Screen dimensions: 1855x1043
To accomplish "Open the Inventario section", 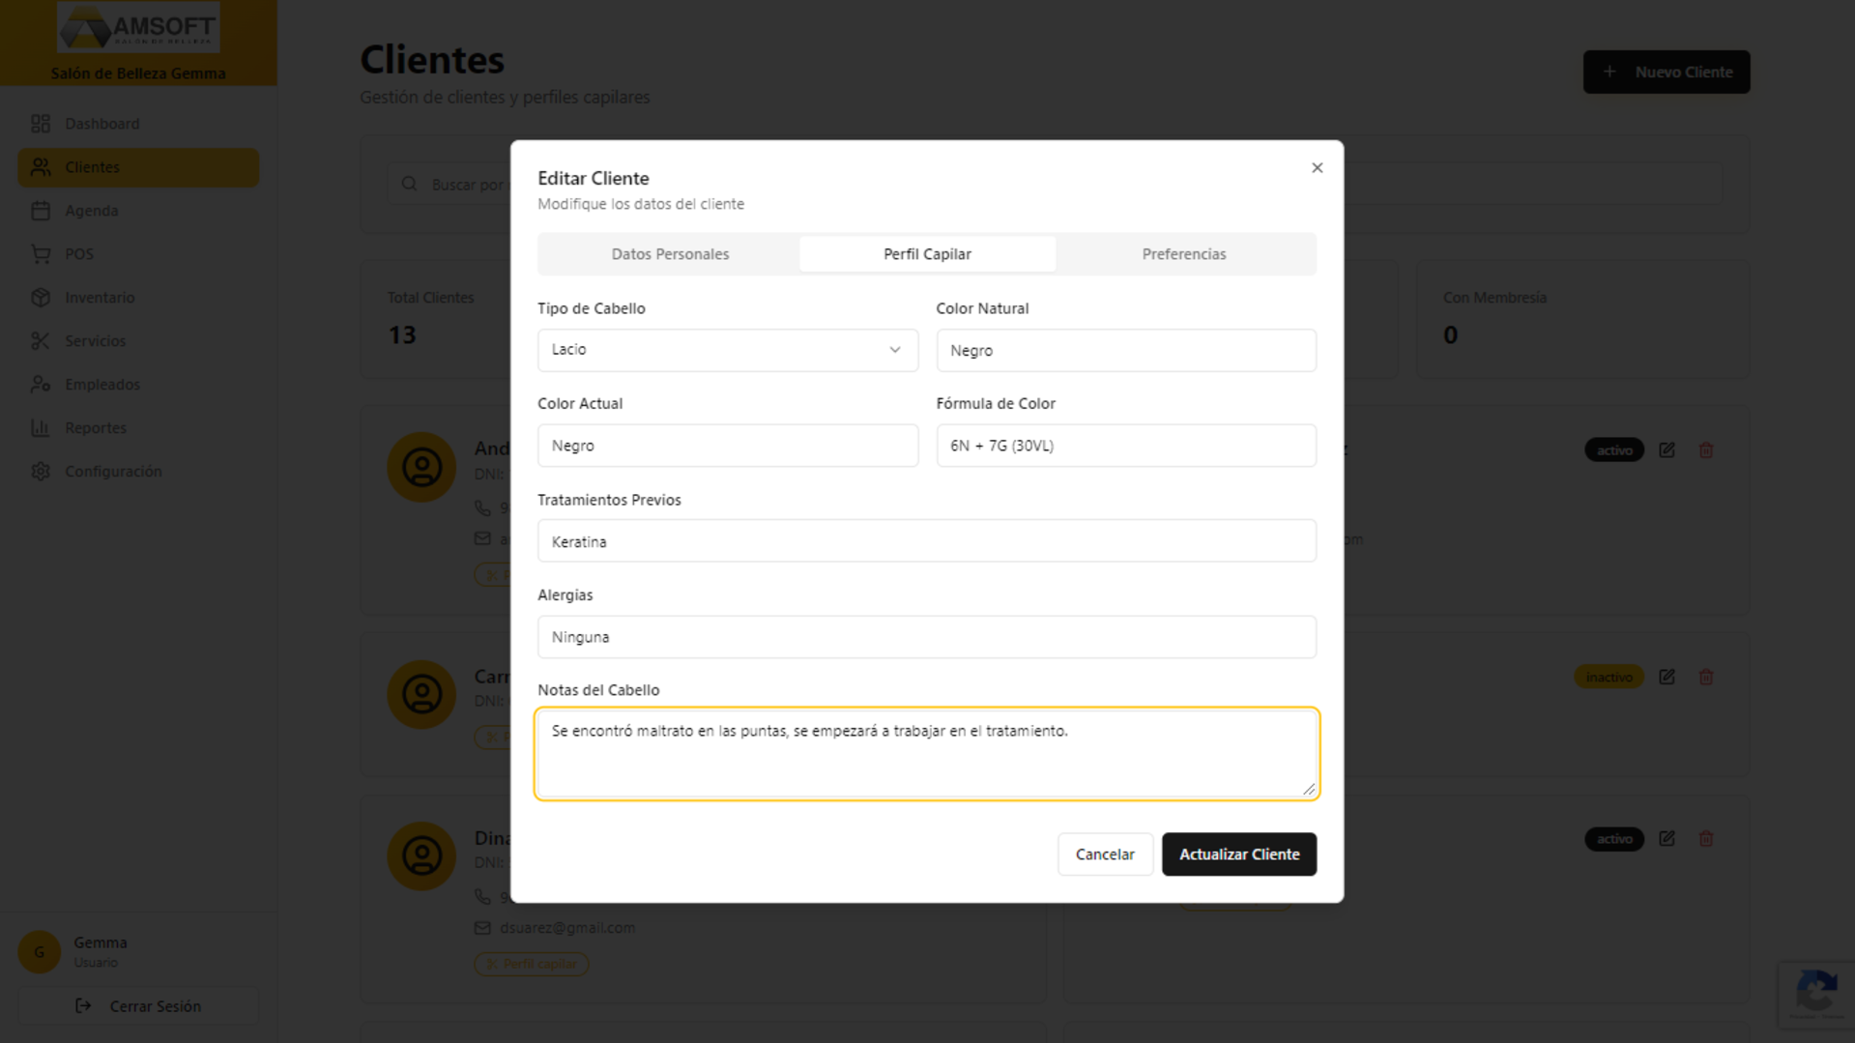I will coord(100,297).
